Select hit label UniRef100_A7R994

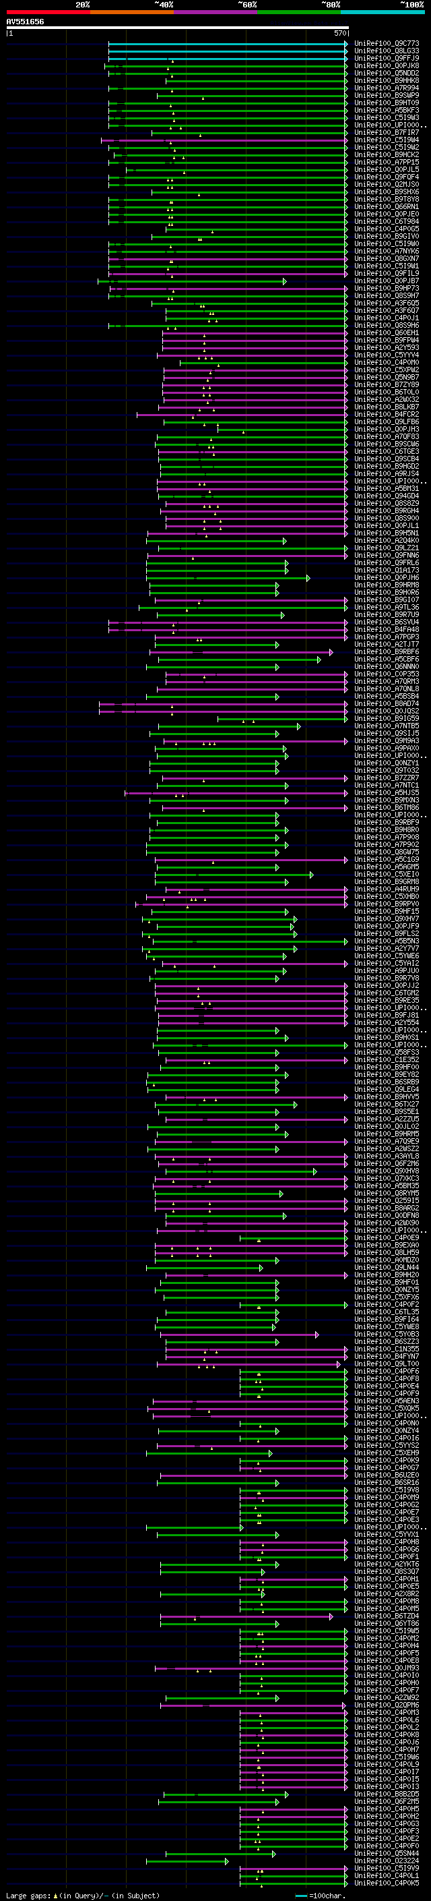point(387,88)
